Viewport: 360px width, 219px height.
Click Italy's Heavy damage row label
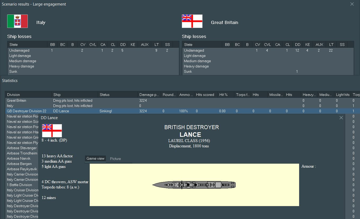tap(22, 66)
